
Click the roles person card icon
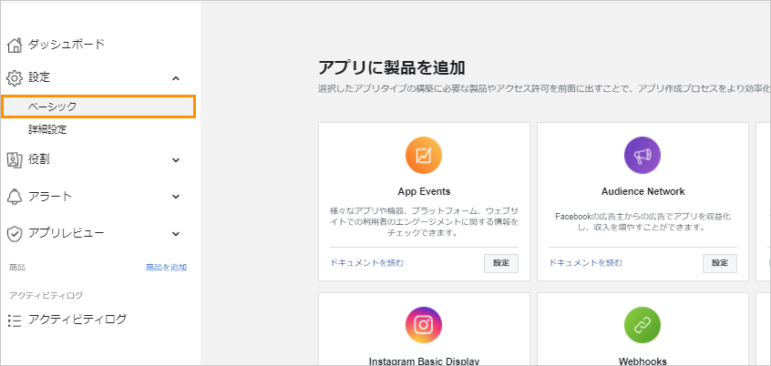pos(15,159)
